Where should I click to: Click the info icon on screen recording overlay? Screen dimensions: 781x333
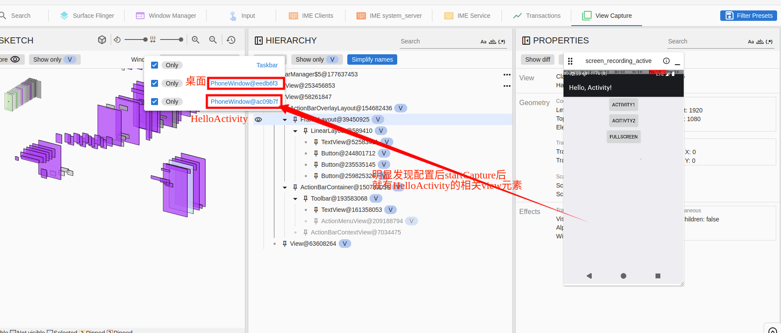(x=666, y=61)
